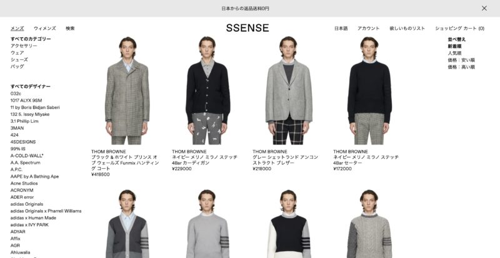Filter by アクセサリー category
This screenshot has height=258, width=500.
point(24,46)
